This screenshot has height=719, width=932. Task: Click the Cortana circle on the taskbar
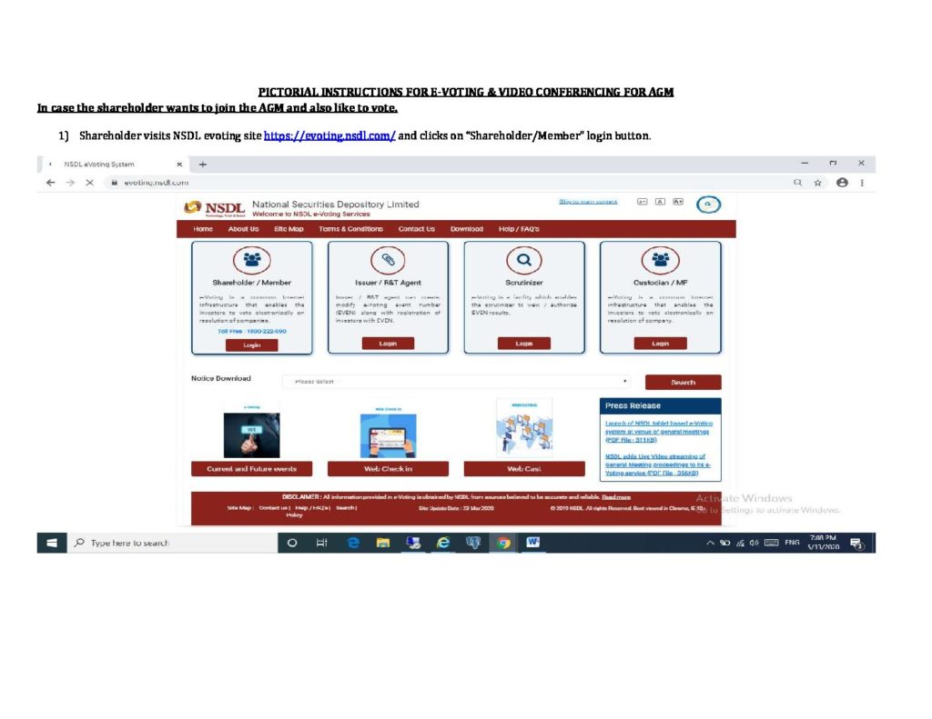(292, 543)
